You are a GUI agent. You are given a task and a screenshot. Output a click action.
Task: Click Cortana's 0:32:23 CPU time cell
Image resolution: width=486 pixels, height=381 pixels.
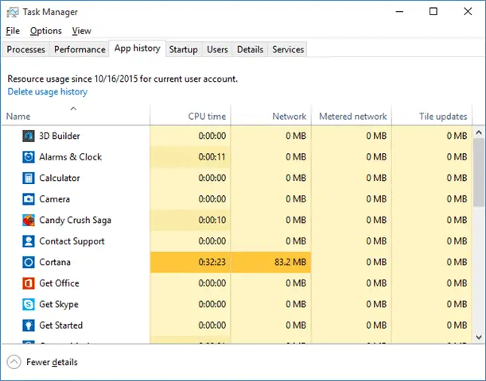(x=190, y=262)
